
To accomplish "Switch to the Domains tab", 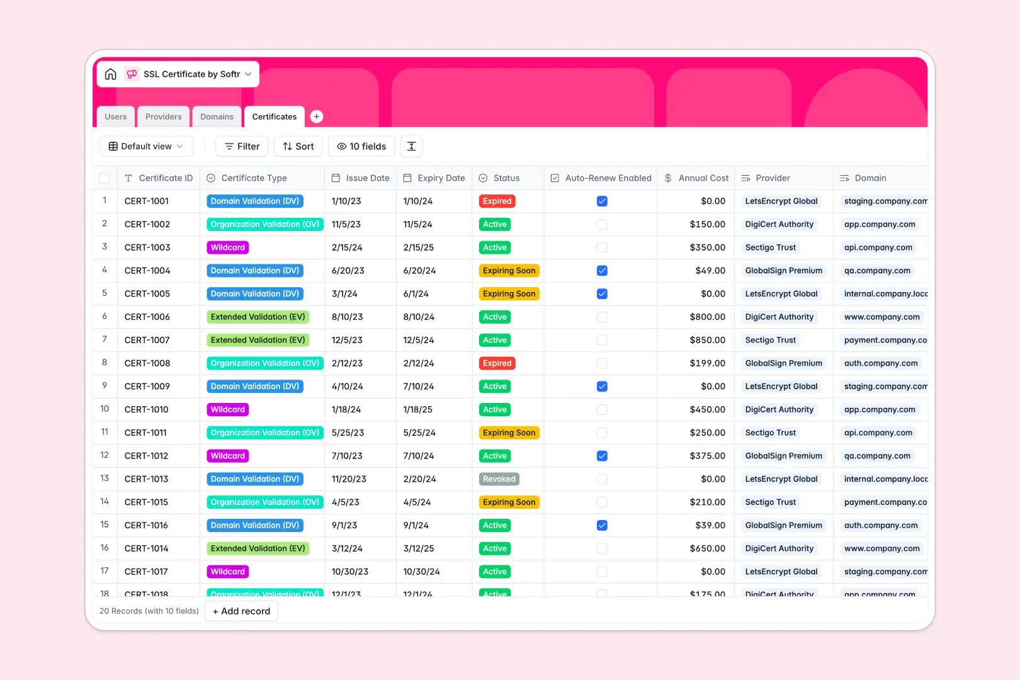I will pyautogui.click(x=217, y=116).
